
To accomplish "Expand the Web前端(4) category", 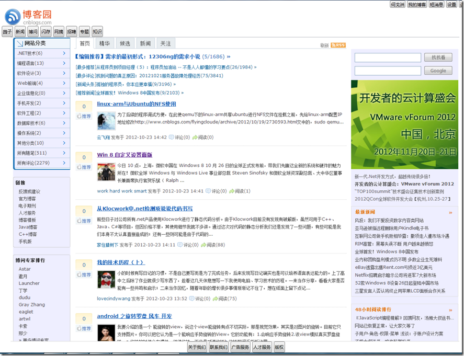I will 42,83.
